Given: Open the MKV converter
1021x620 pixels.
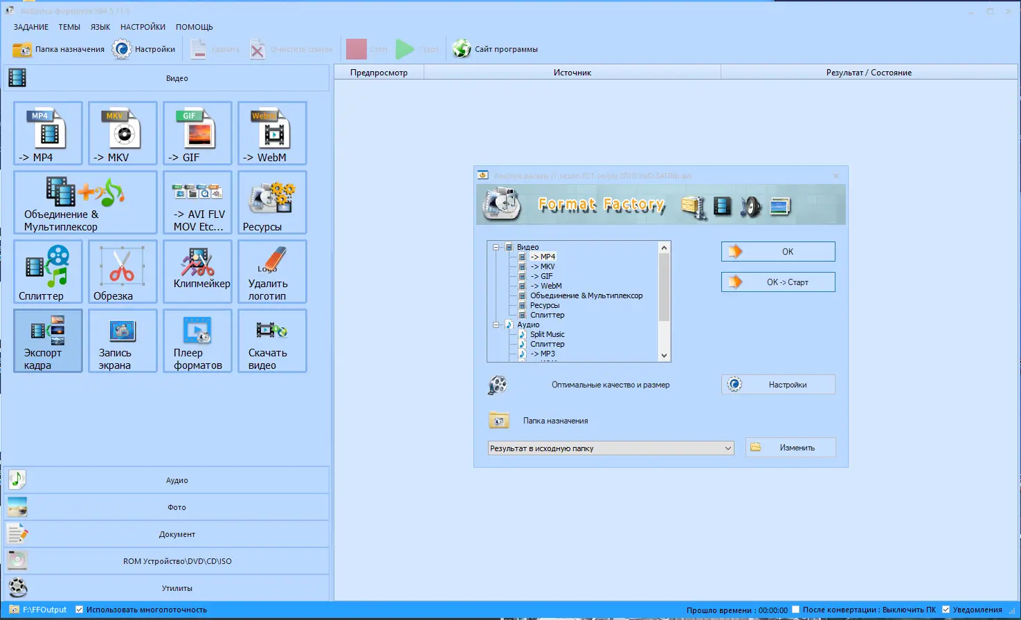Looking at the screenshot, I should [x=122, y=133].
